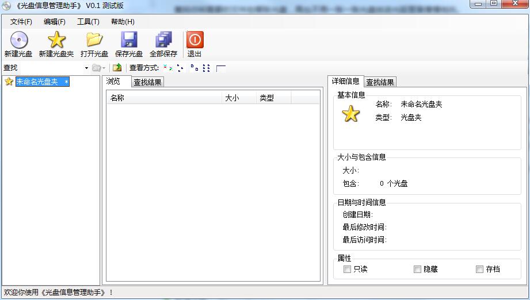Open the 文件(F) menu
The image size is (530, 300).
tap(21, 22)
